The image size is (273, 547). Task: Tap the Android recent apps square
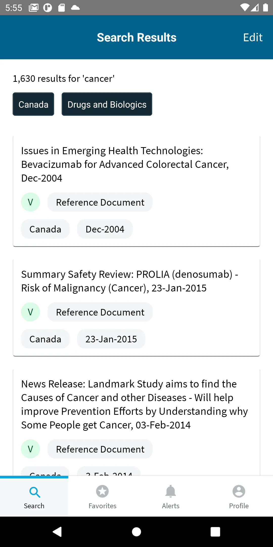point(215,532)
